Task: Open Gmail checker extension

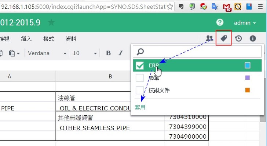Action: pyautogui.click(x=227, y=7)
